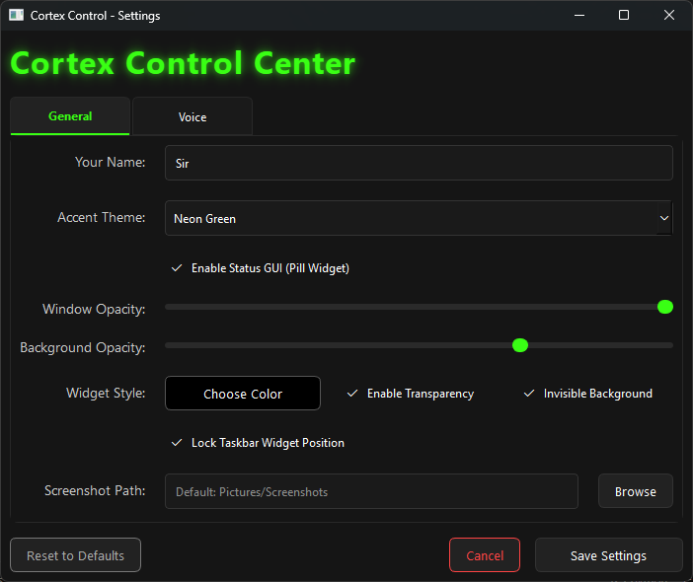Toggle the Invisible Background checkbox
This screenshot has height=582, width=693.
click(x=587, y=394)
